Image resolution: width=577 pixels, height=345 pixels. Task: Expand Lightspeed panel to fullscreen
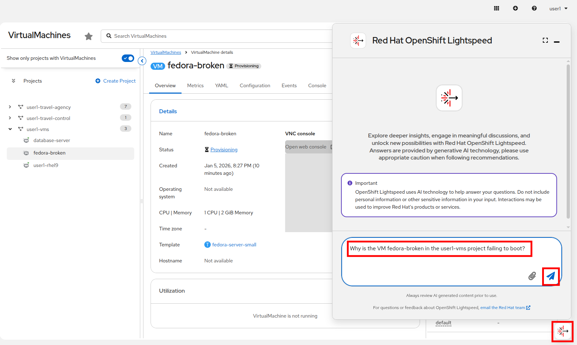[545, 41]
